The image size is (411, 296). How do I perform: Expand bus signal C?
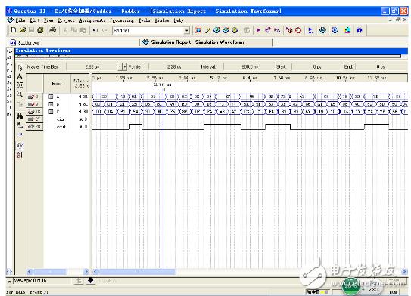point(51,112)
